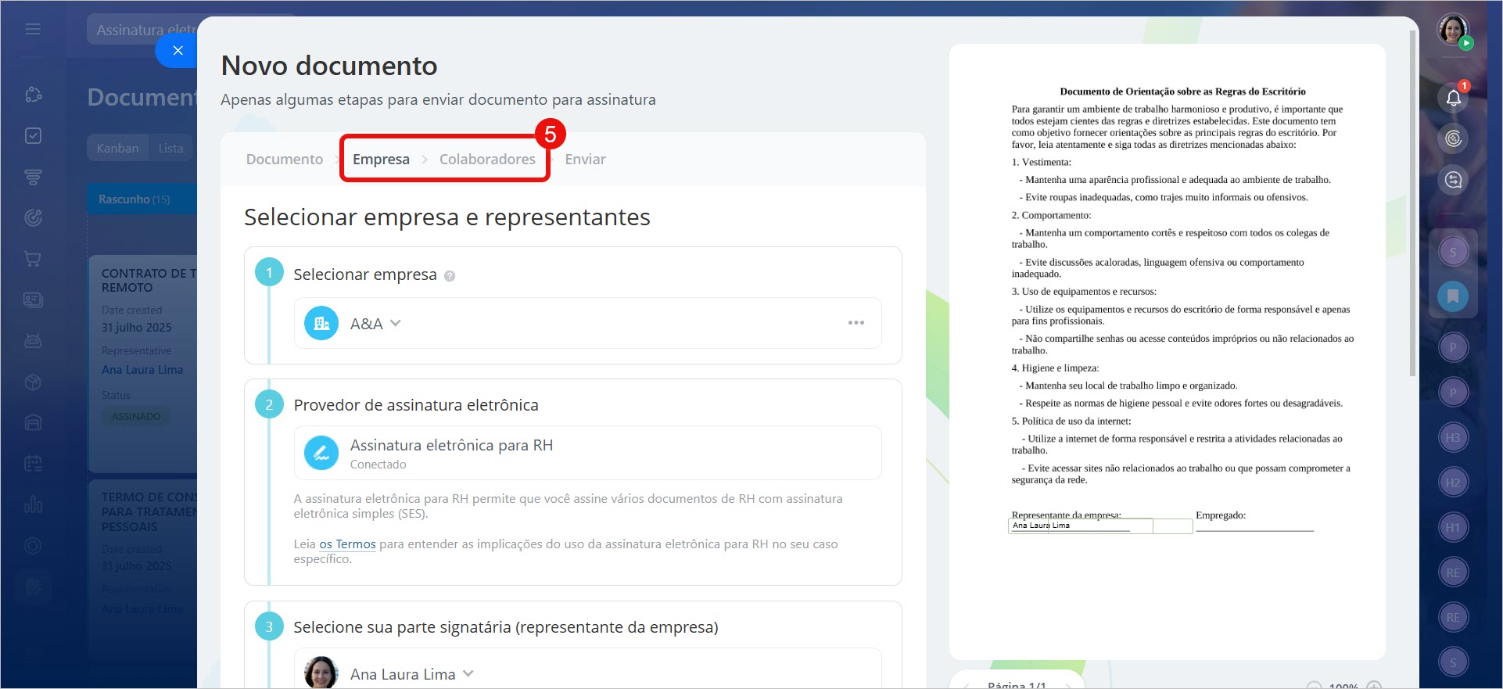Screen dimensions: 1503x689
Task: Select the Colaboradores step tab
Action: [x=487, y=160]
